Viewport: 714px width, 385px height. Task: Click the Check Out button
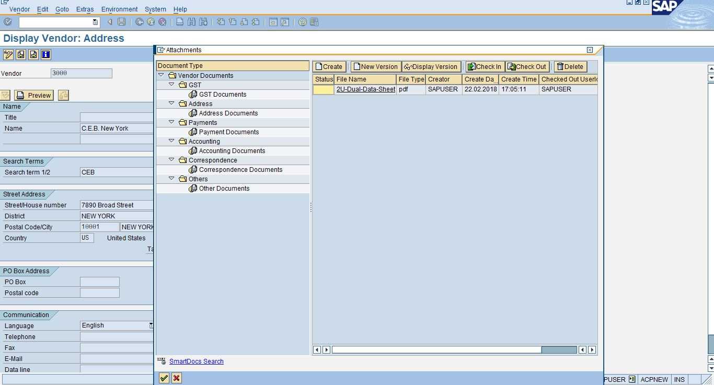pos(527,66)
